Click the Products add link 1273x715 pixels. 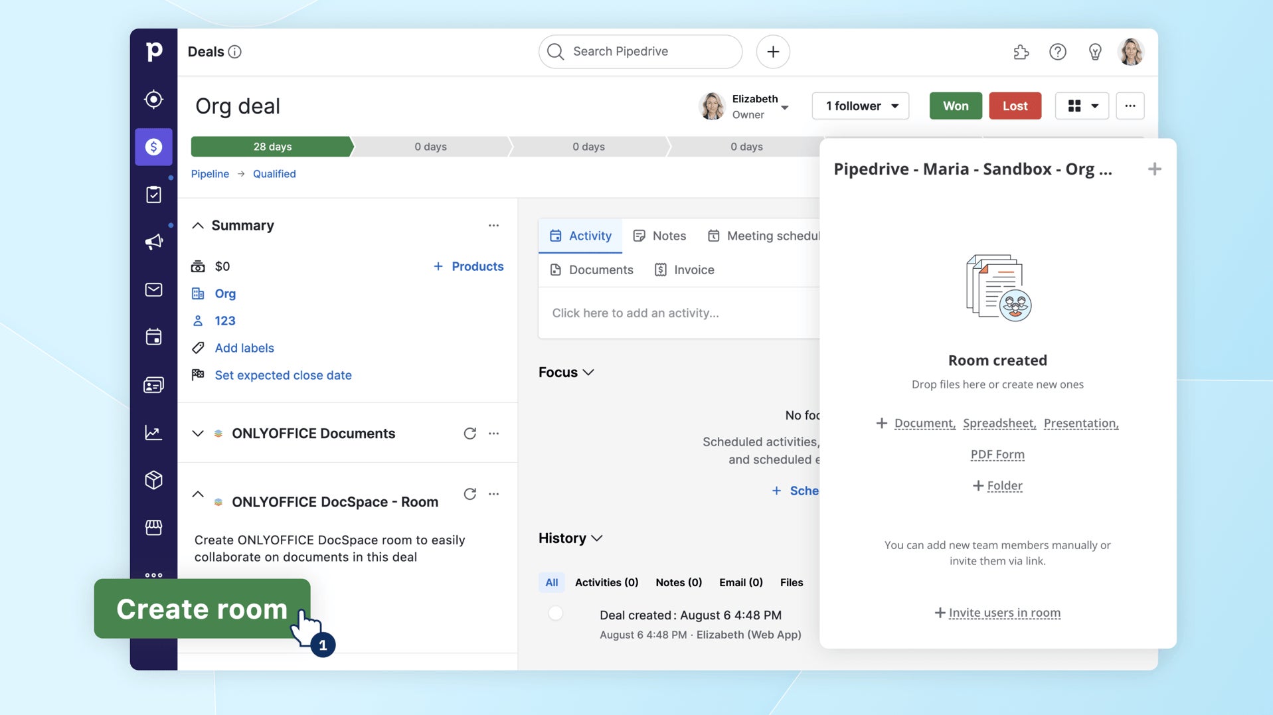(469, 266)
